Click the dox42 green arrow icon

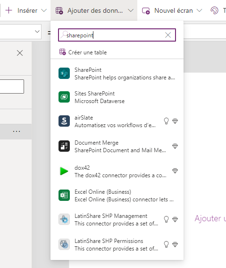click(x=64, y=171)
